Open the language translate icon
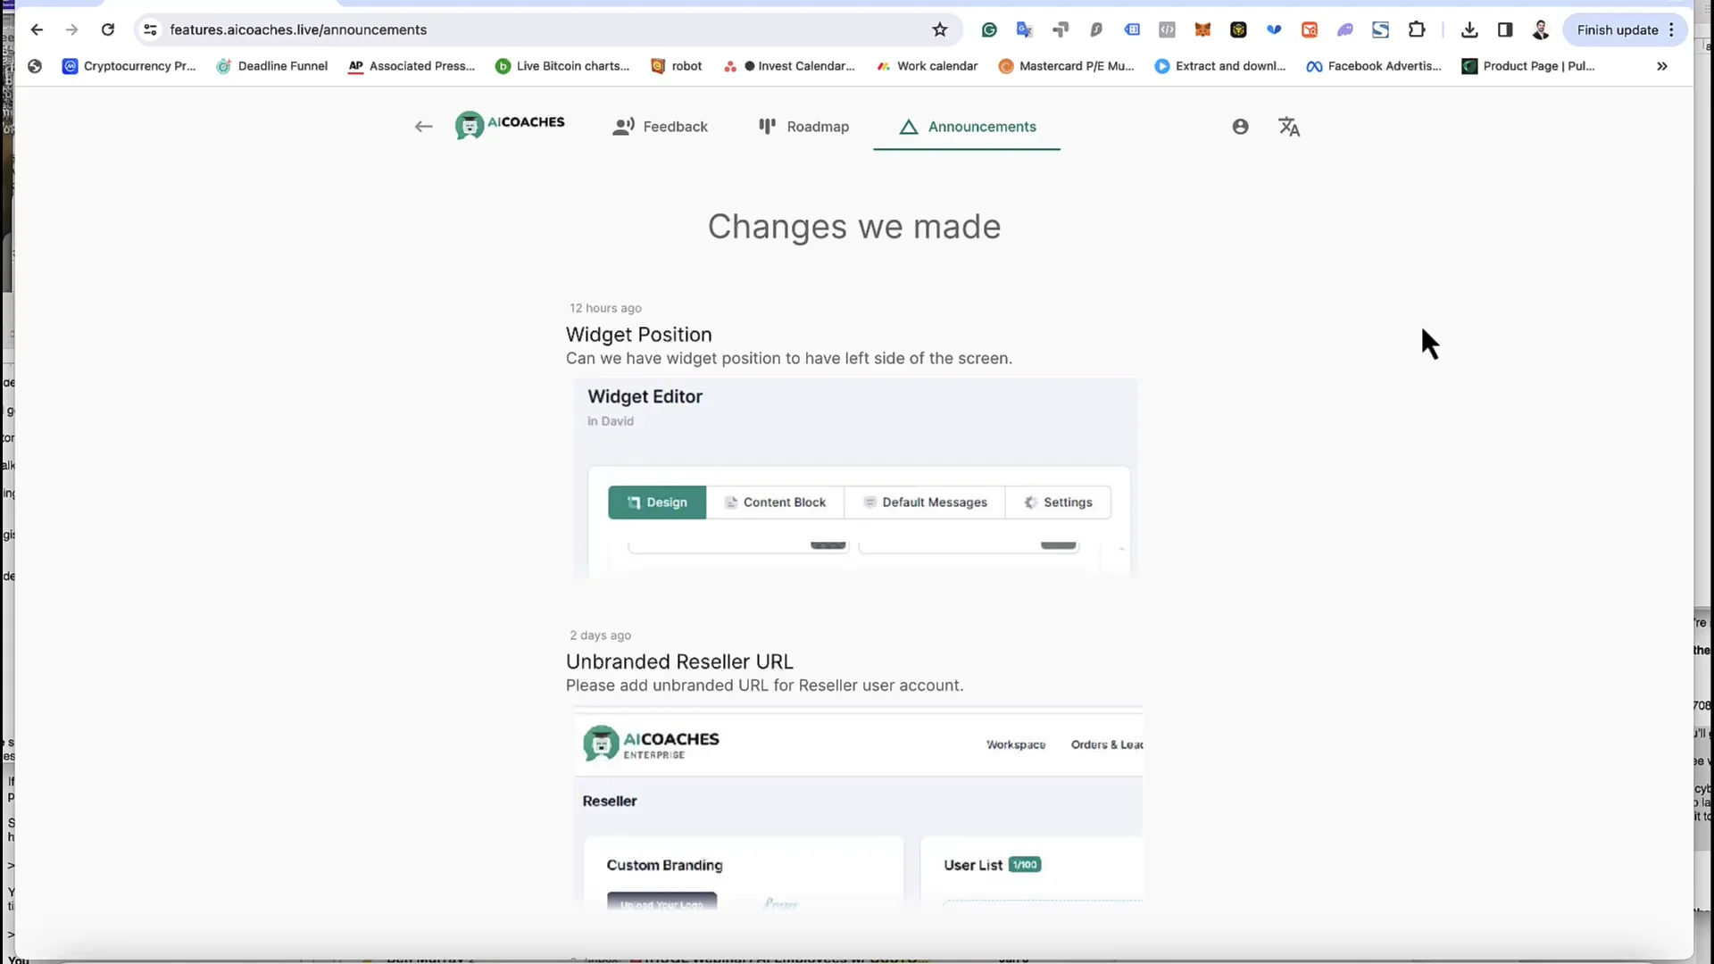This screenshot has width=1714, height=964. (1289, 127)
